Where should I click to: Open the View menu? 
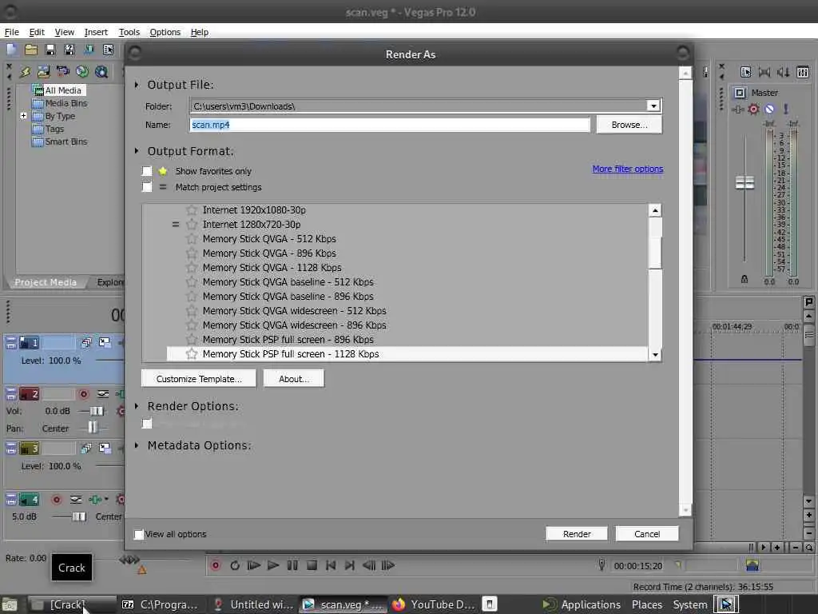tap(64, 32)
